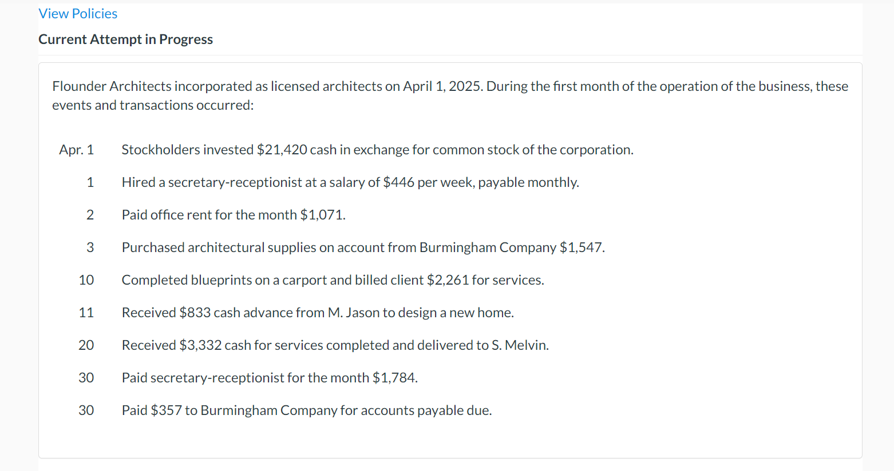Click the hired secretary-receptionist transaction line

pos(350,182)
